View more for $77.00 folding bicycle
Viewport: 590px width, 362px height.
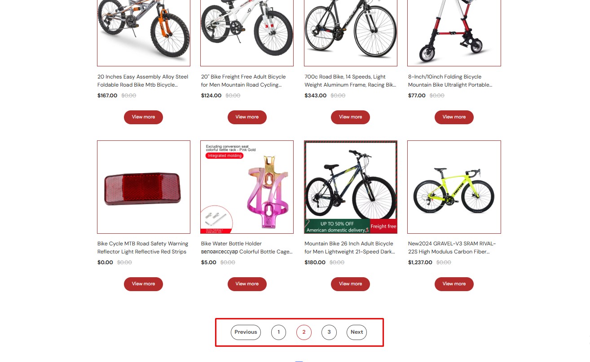click(x=454, y=117)
